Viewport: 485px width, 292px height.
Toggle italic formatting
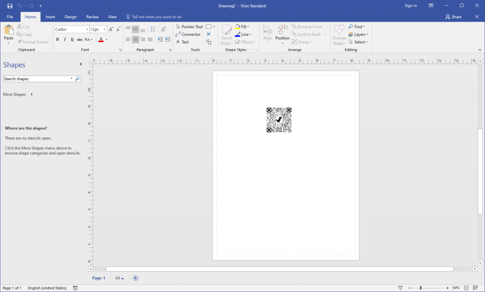click(x=63, y=39)
